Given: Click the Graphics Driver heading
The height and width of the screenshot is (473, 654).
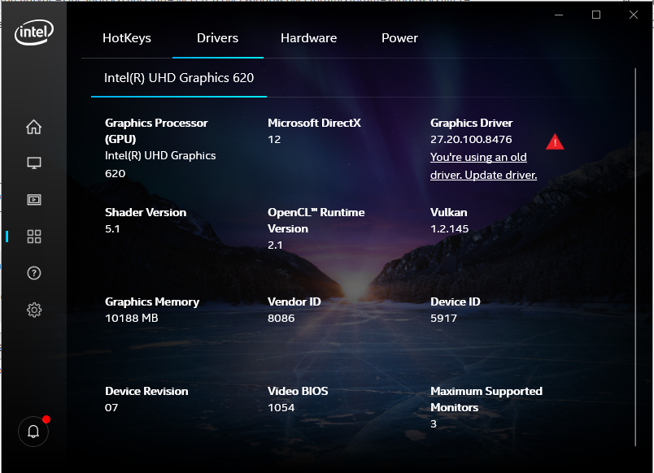Looking at the screenshot, I should (x=471, y=123).
